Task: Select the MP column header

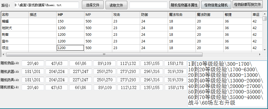Action: [x=98, y=15]
